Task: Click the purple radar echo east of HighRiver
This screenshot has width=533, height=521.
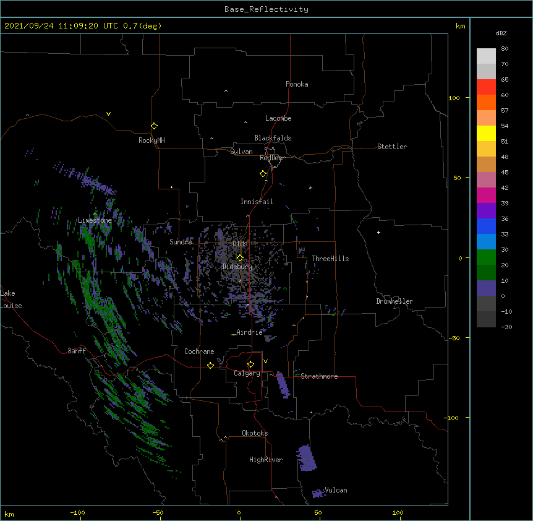Action: tap(306, 458)
